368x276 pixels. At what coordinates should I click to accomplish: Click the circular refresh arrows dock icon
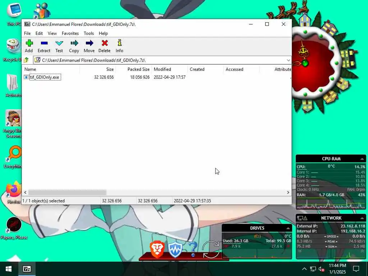click(211, 250)
